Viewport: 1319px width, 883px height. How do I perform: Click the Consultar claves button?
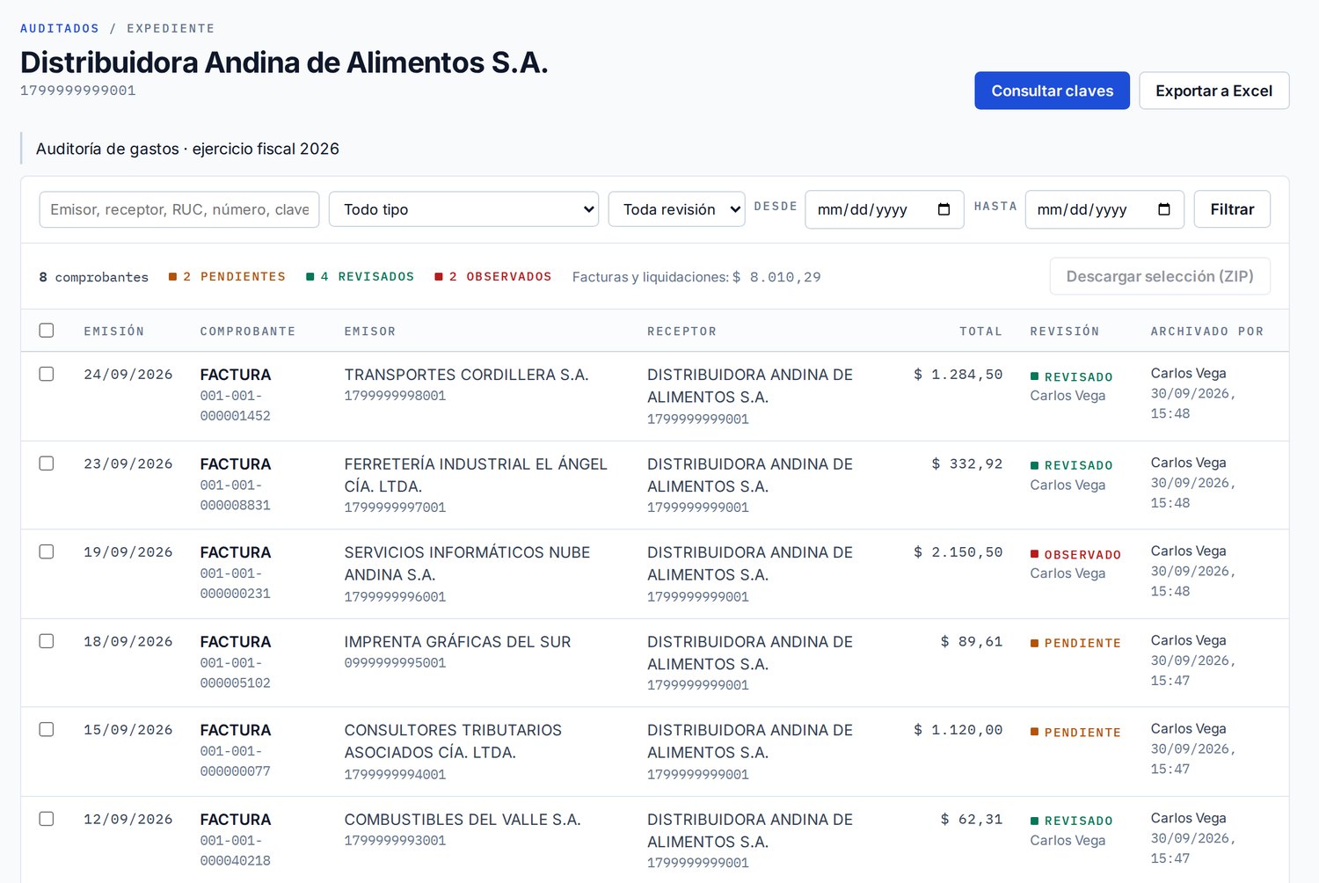pos(1052,91)
